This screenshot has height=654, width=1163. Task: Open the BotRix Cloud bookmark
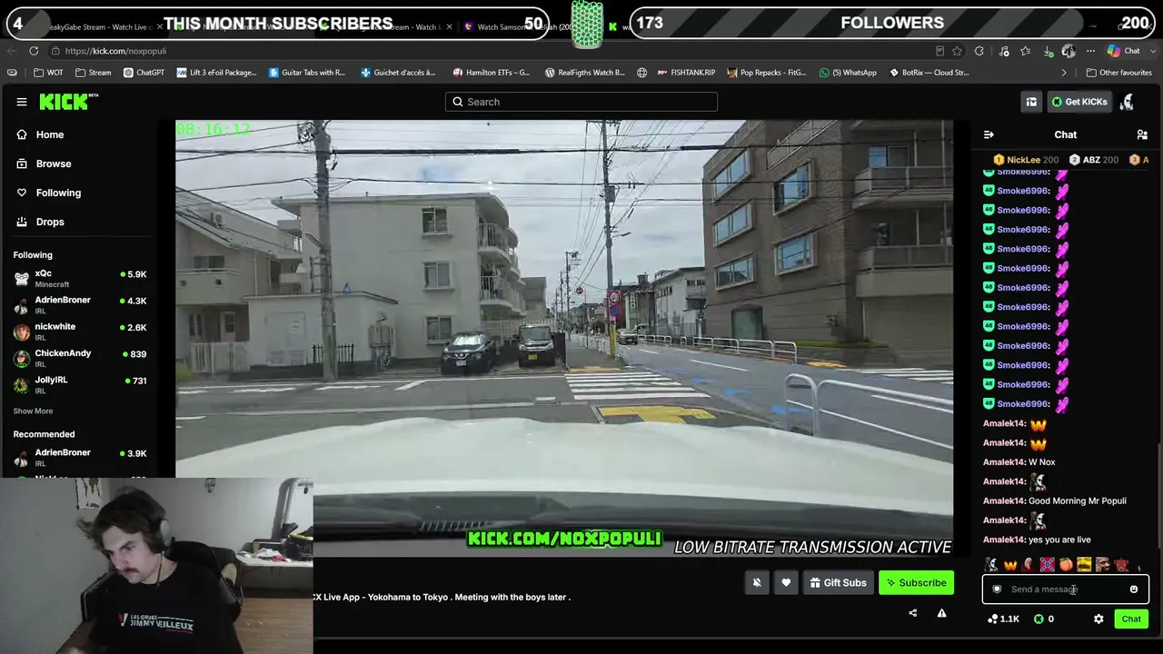pos(928,73)
